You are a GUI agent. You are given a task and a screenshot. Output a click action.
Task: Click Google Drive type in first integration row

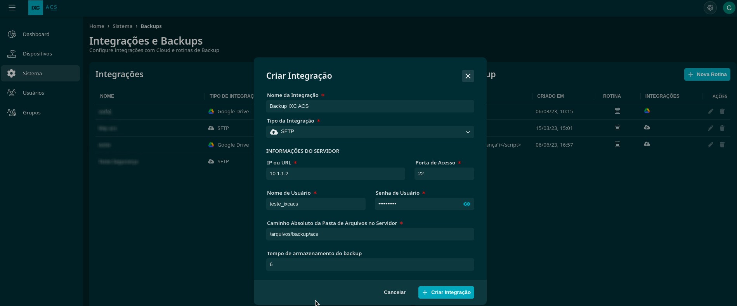(229, 111)
